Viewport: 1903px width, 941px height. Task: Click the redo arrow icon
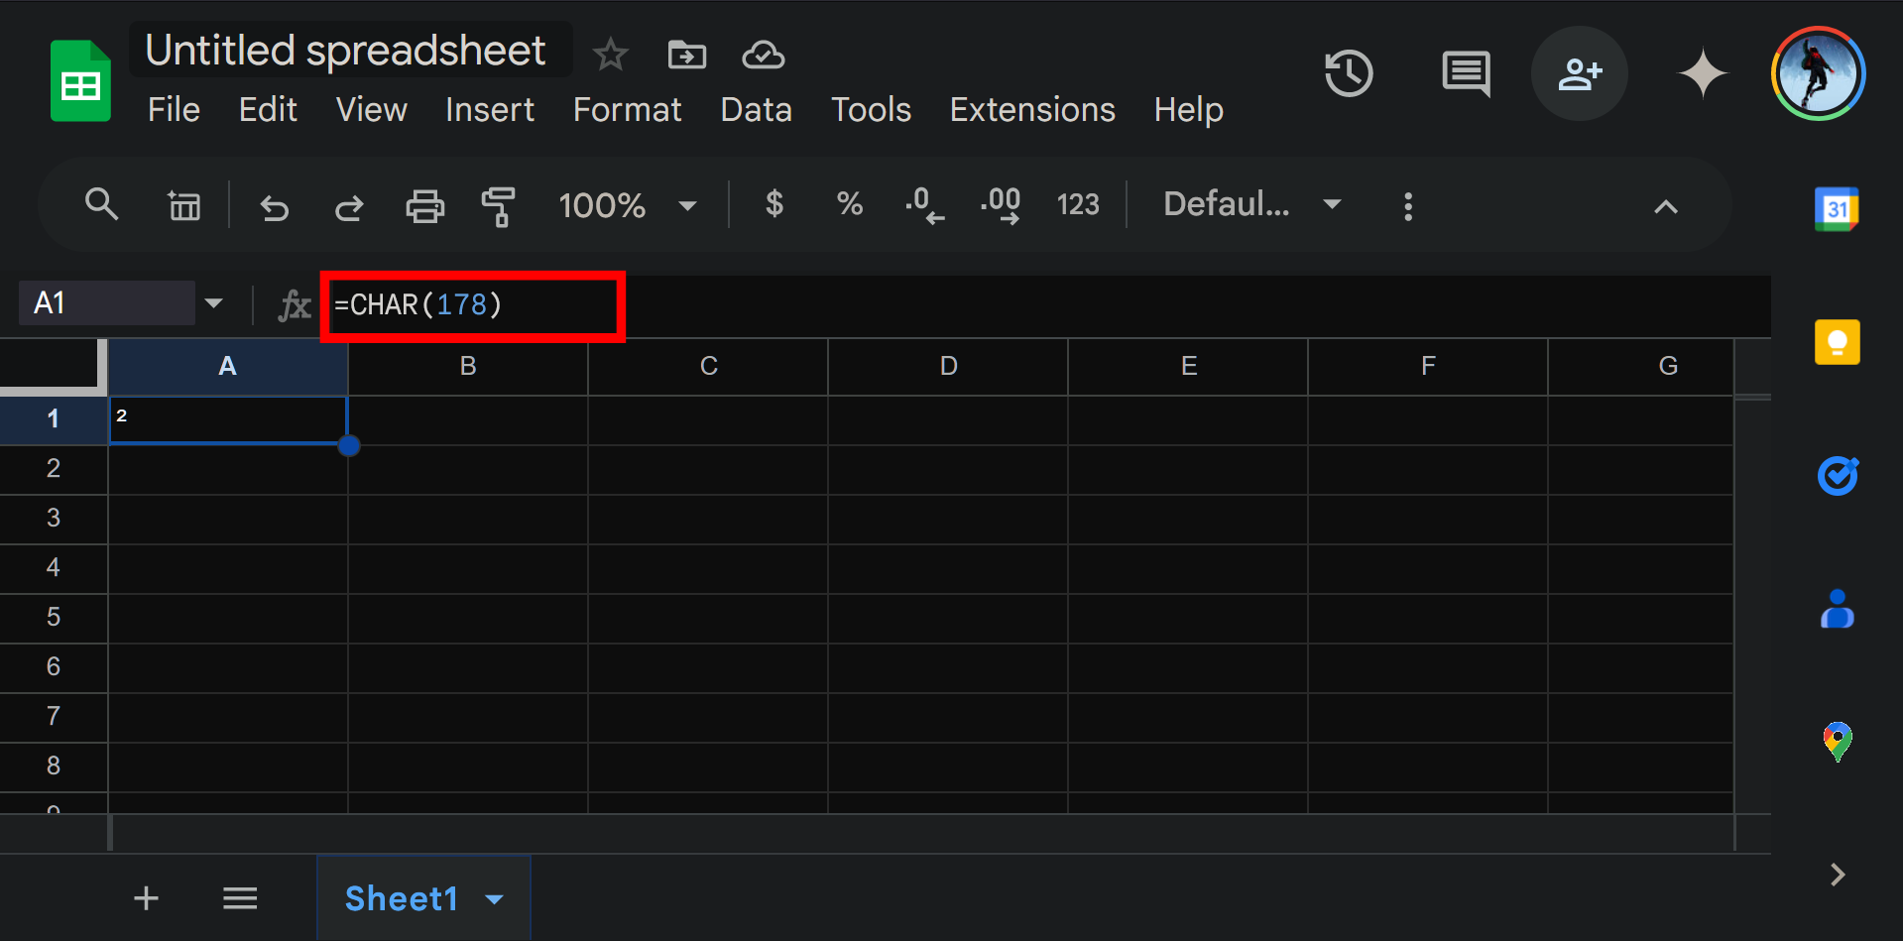[349, 207]
